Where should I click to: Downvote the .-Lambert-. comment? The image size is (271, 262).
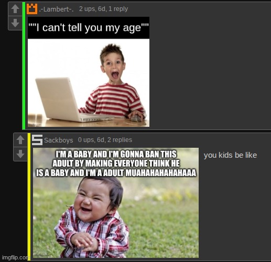click(15, 23)
